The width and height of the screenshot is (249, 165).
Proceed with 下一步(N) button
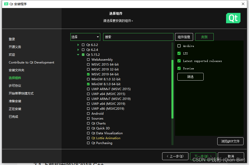pyautogui.click(x=203, y=156)
